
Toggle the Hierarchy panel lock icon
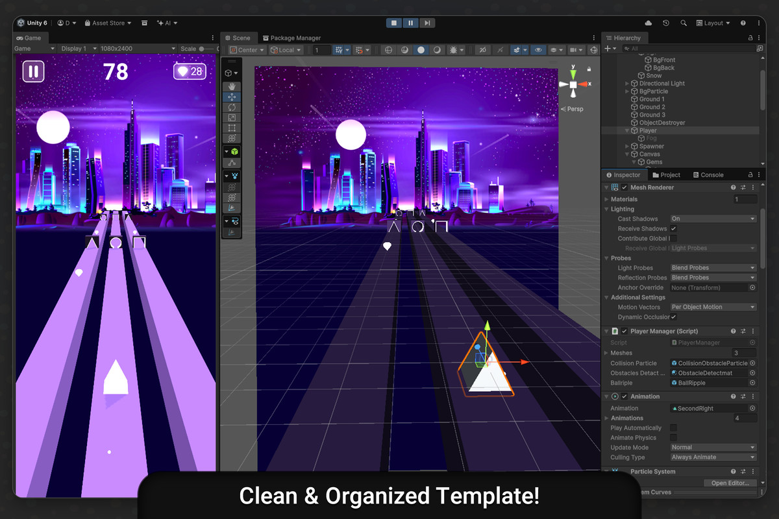click(751, 38)
